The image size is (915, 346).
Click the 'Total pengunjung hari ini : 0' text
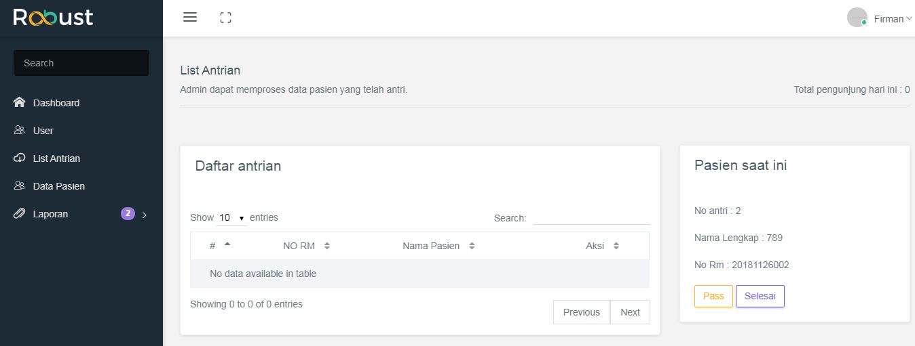tap(852, 89)
